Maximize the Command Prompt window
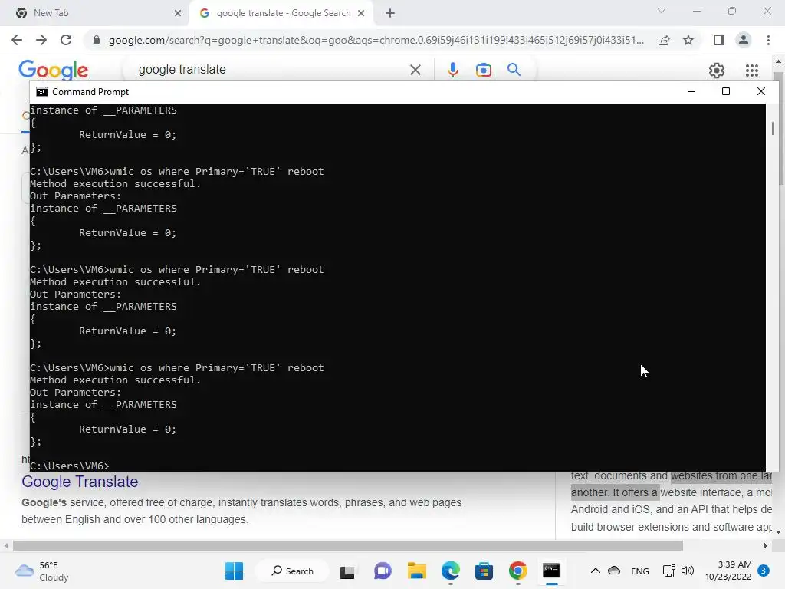This screenshot has width=785, height=589. click(726, 92)
